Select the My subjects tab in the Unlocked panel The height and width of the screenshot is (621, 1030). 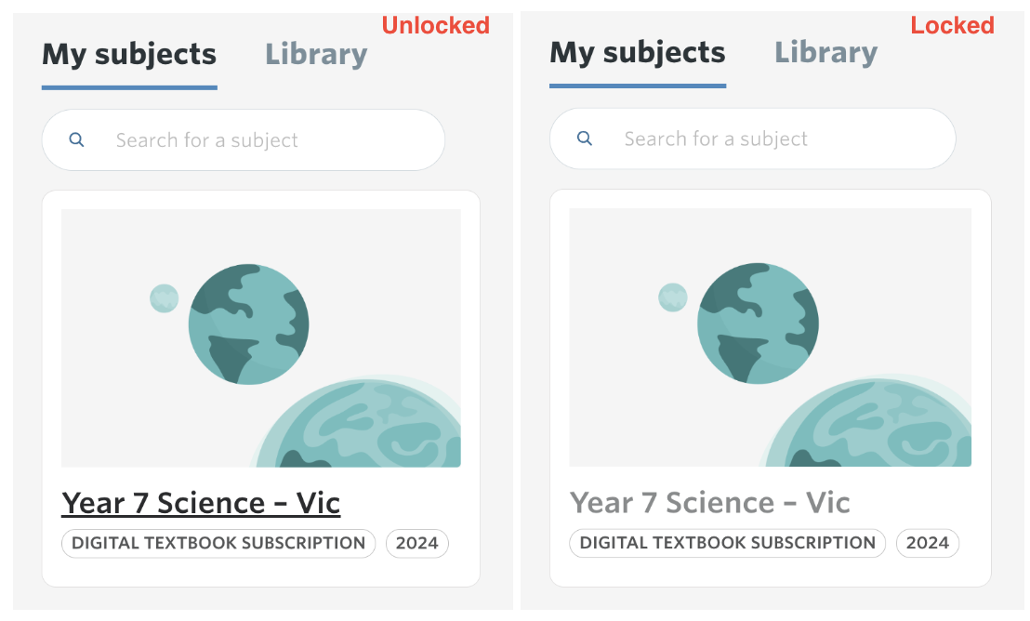[129, 55]
